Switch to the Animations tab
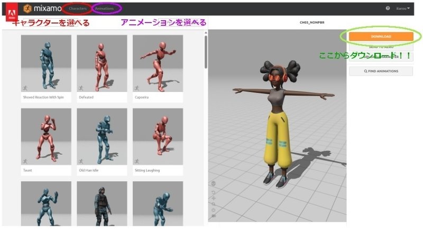Image resolution: width=423 pixels, height=230 pixels. click(104, 8)
